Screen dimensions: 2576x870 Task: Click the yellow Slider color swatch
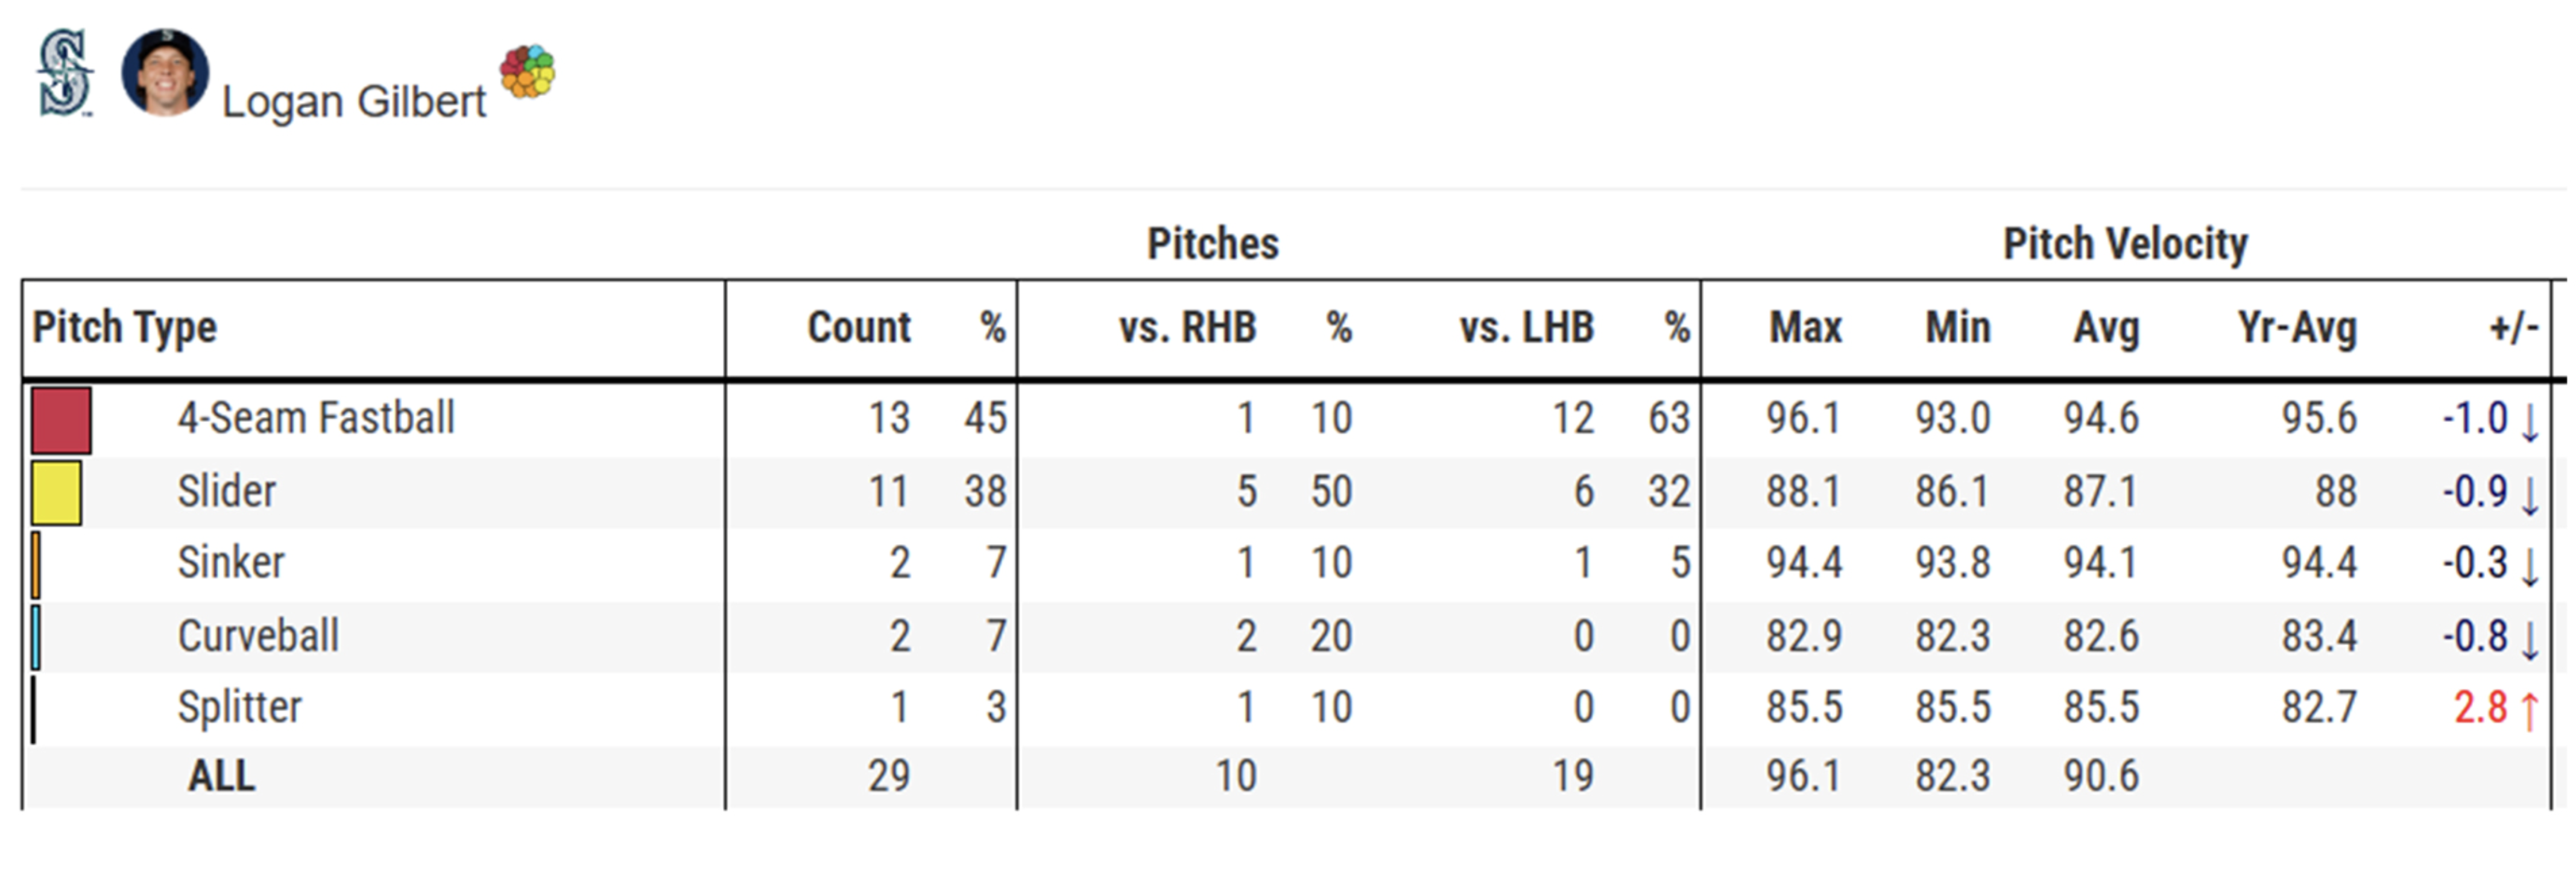[x=56, y=492]
